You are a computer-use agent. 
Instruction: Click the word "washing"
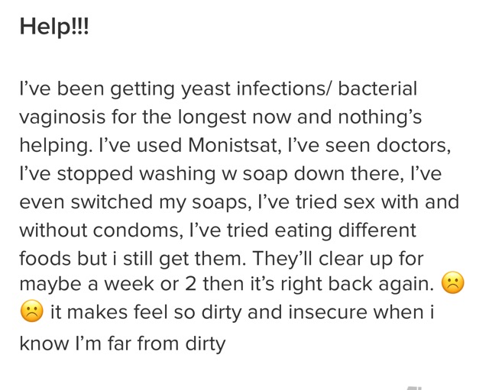(x=177, y=175)
